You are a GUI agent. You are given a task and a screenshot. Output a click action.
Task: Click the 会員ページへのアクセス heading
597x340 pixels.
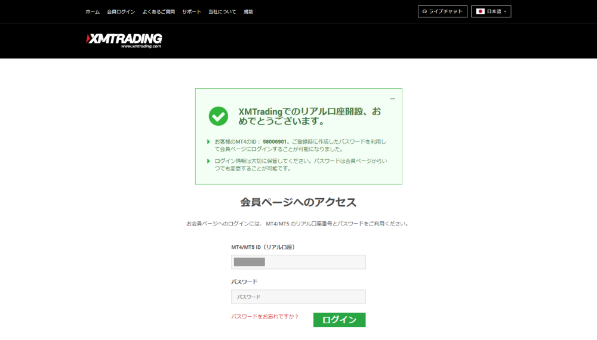(x=298, y=202)
